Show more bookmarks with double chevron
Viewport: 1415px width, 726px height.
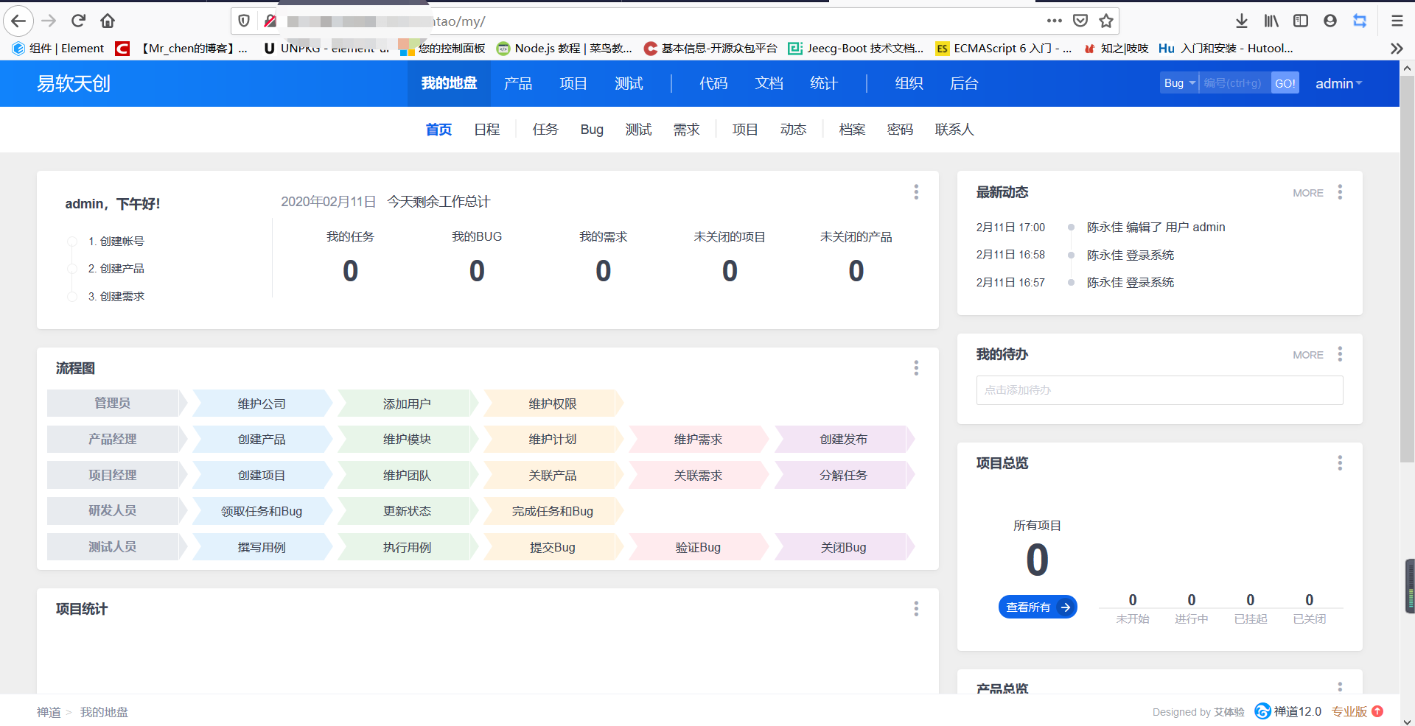coord(1397,49)
